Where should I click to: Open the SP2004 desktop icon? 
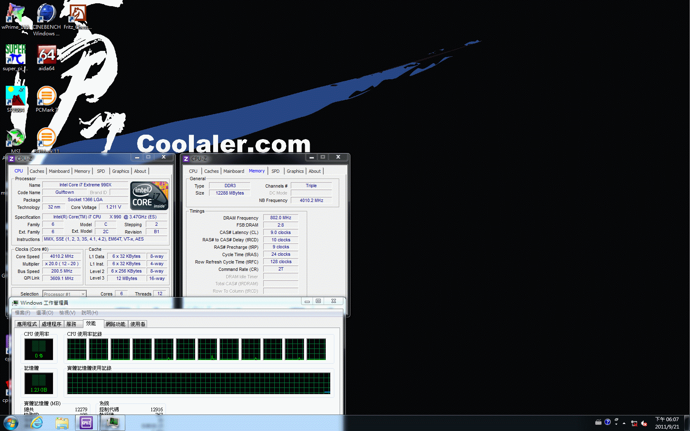16,99
